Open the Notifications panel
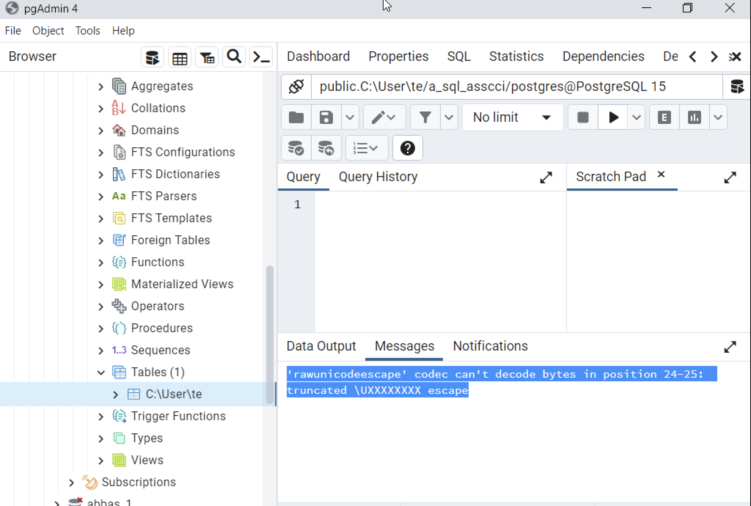The image size is (751, 506). point(490,346)
